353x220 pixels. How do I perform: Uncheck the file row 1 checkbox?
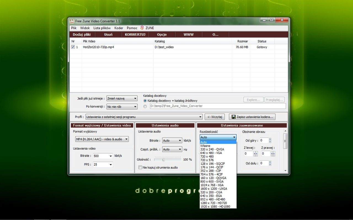[x=73, y=47]
